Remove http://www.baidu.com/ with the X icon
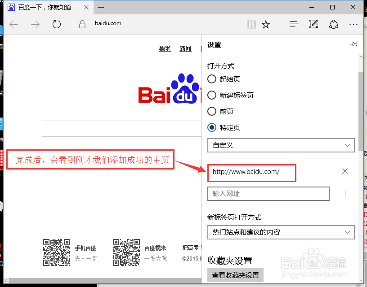The height and width of the screenshot is (287, 367). click(x=345, y=171)
